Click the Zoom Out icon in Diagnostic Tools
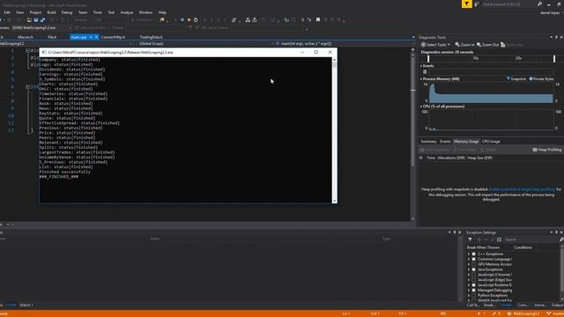 (x=479, y=45)
